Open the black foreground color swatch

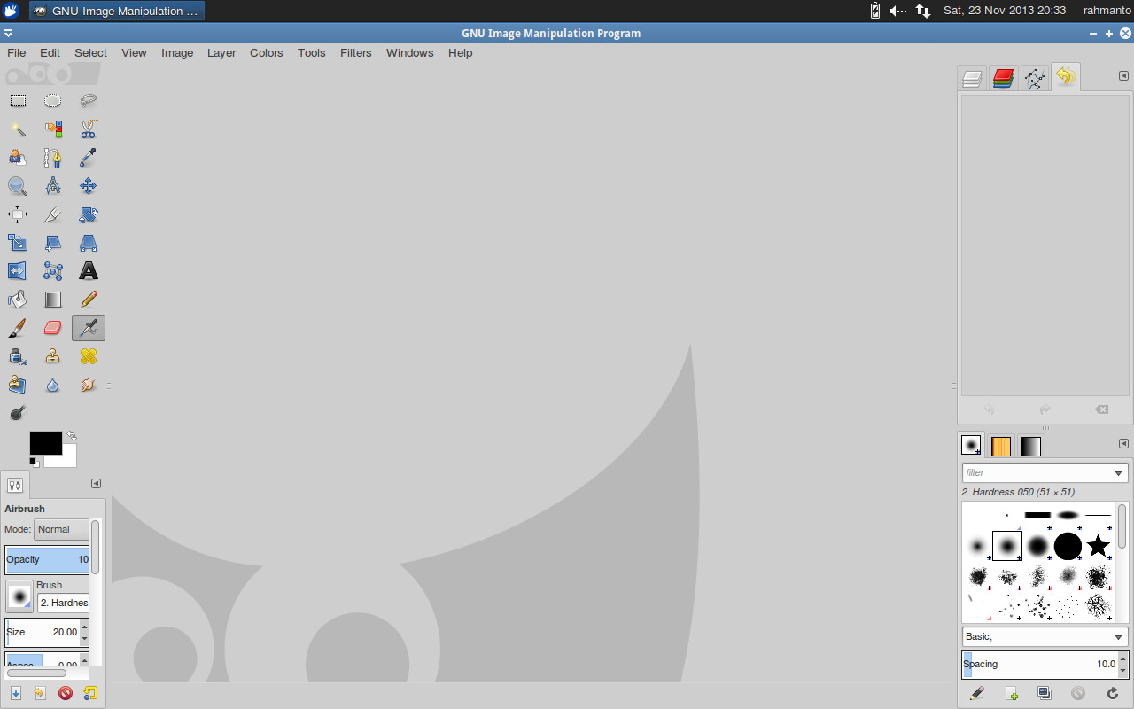pos(44,442)
